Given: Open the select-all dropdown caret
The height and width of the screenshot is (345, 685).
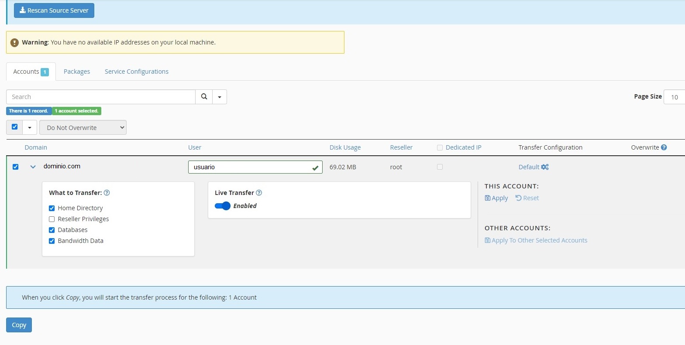Looking at the screenshot, I should click(30, 127).
